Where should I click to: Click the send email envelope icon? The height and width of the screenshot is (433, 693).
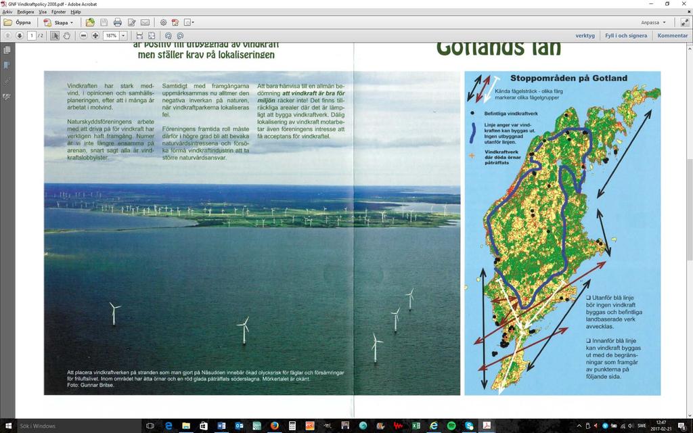pyautogui.click(x=145, y=22)
